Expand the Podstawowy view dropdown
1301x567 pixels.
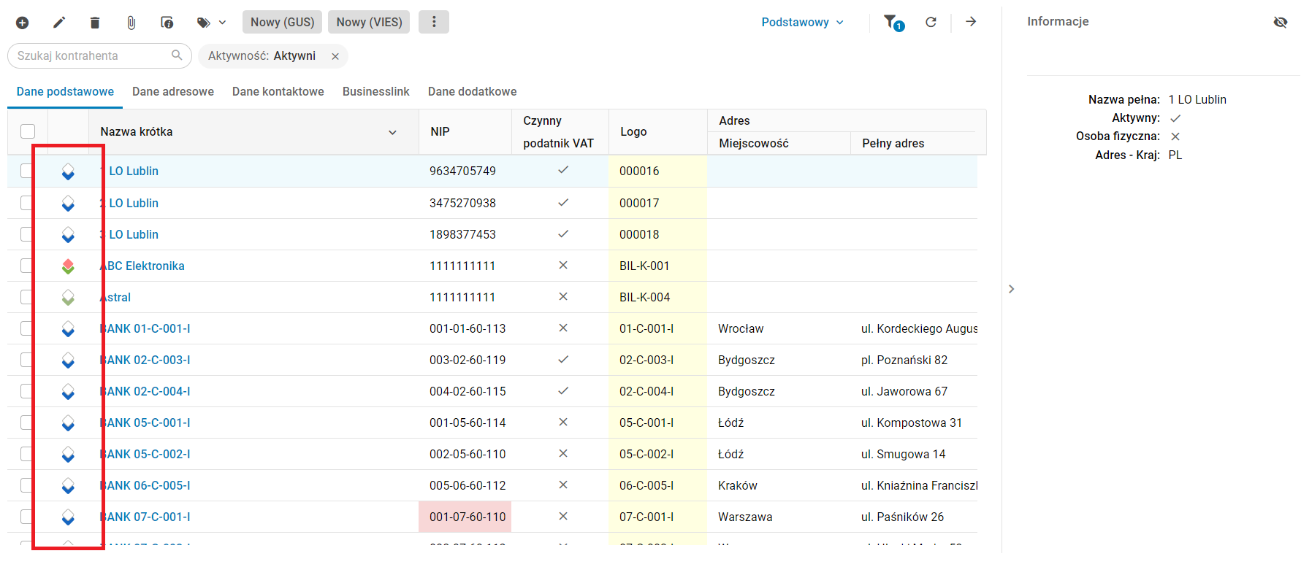coord(802,23)
